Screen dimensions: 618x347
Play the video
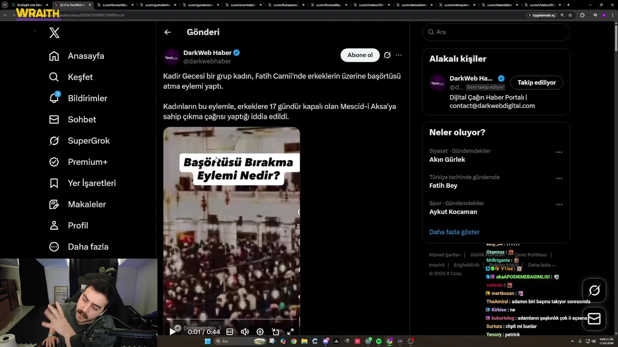point(172,332)
